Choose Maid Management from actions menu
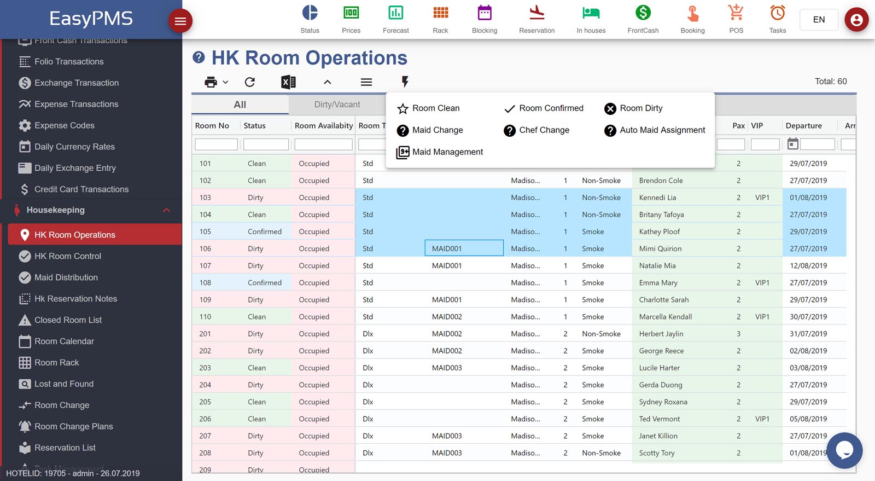 [x=440, y=152]
